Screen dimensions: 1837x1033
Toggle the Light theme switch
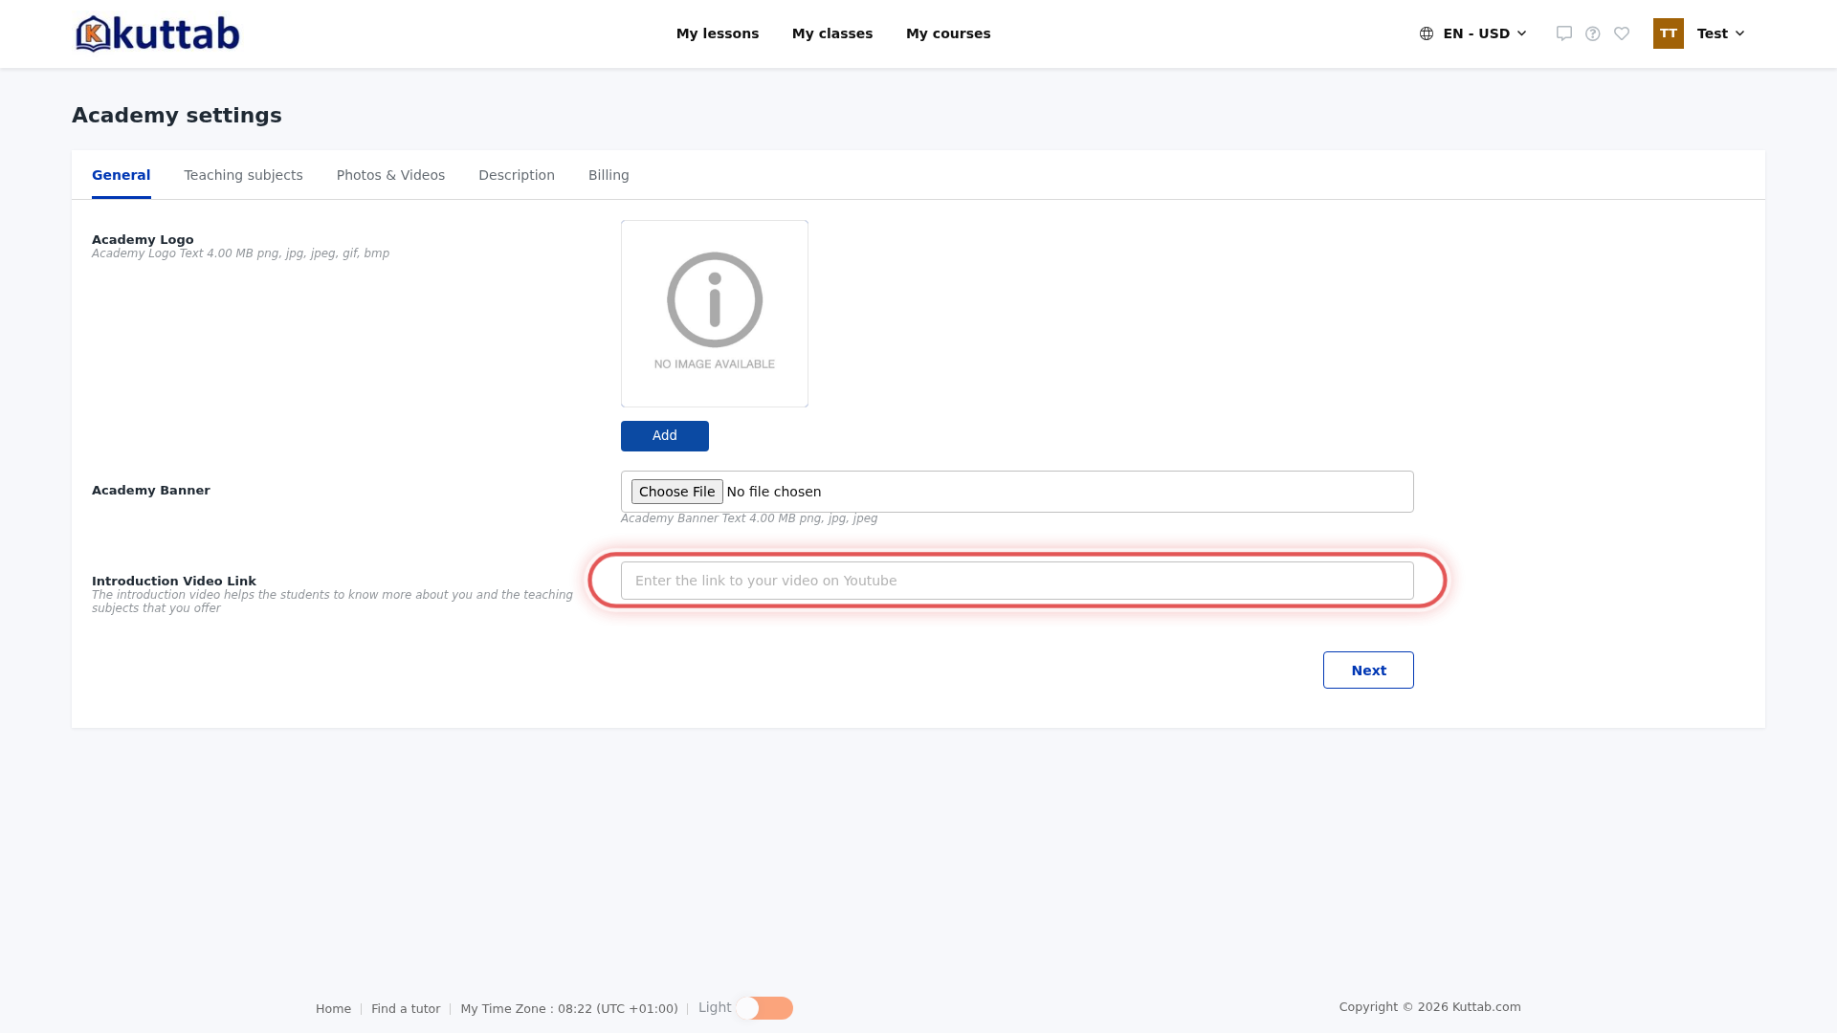coord(764,1008)
